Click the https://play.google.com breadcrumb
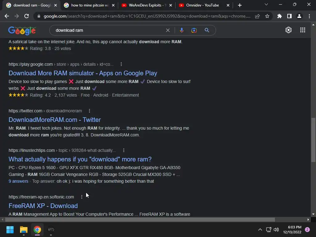 31,64
